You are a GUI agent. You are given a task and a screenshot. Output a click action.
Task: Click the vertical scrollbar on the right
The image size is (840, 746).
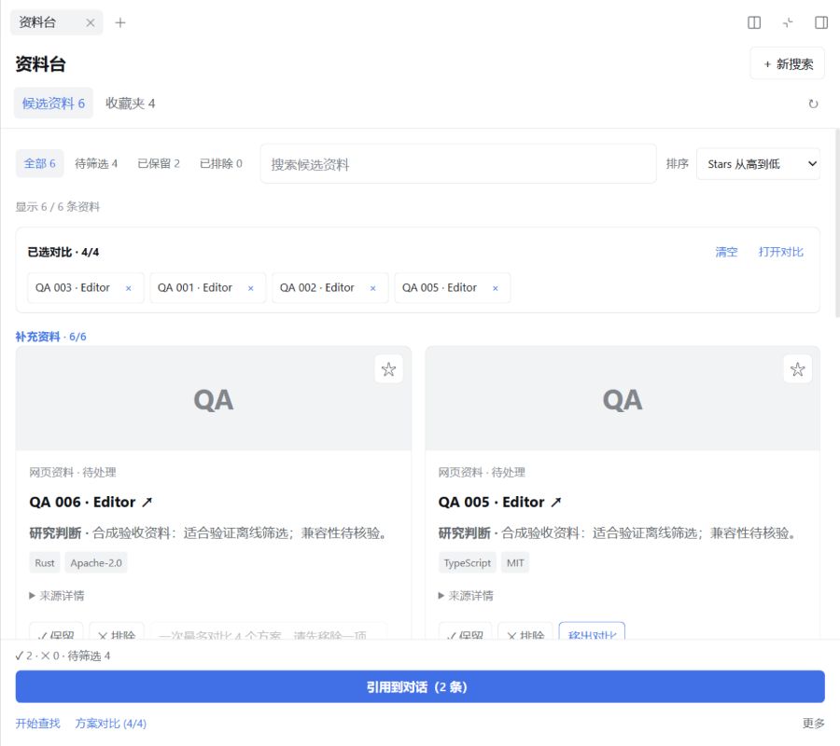coord(837,225)
